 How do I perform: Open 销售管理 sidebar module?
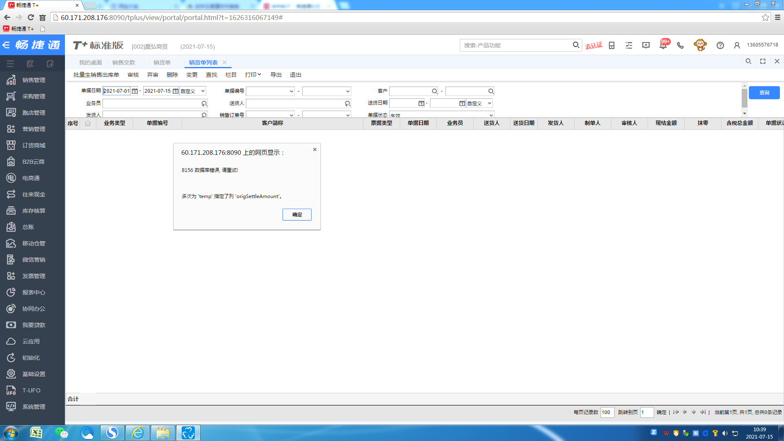pyautogui.click(x=33, y=80)
